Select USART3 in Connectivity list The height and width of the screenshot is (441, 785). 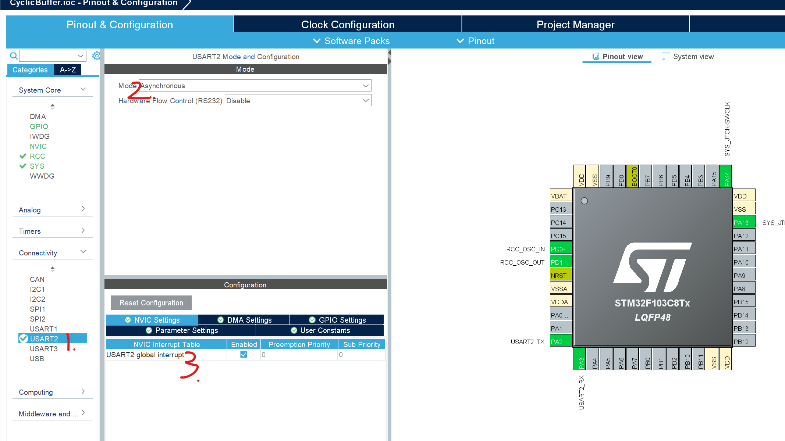(x=44, y=349)
